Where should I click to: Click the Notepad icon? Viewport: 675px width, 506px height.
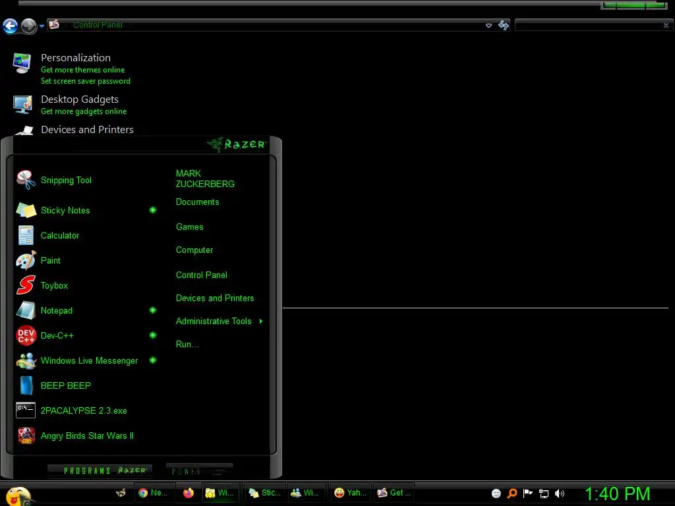[x=26, y=310]
